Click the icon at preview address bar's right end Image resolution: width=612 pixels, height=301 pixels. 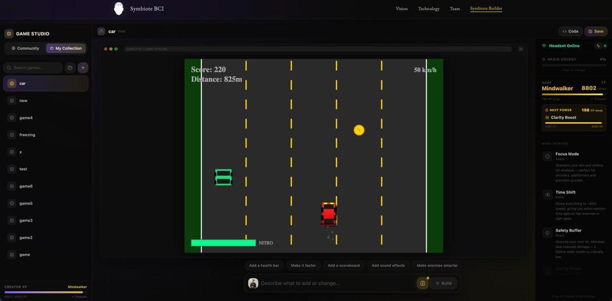click(521, 49)
